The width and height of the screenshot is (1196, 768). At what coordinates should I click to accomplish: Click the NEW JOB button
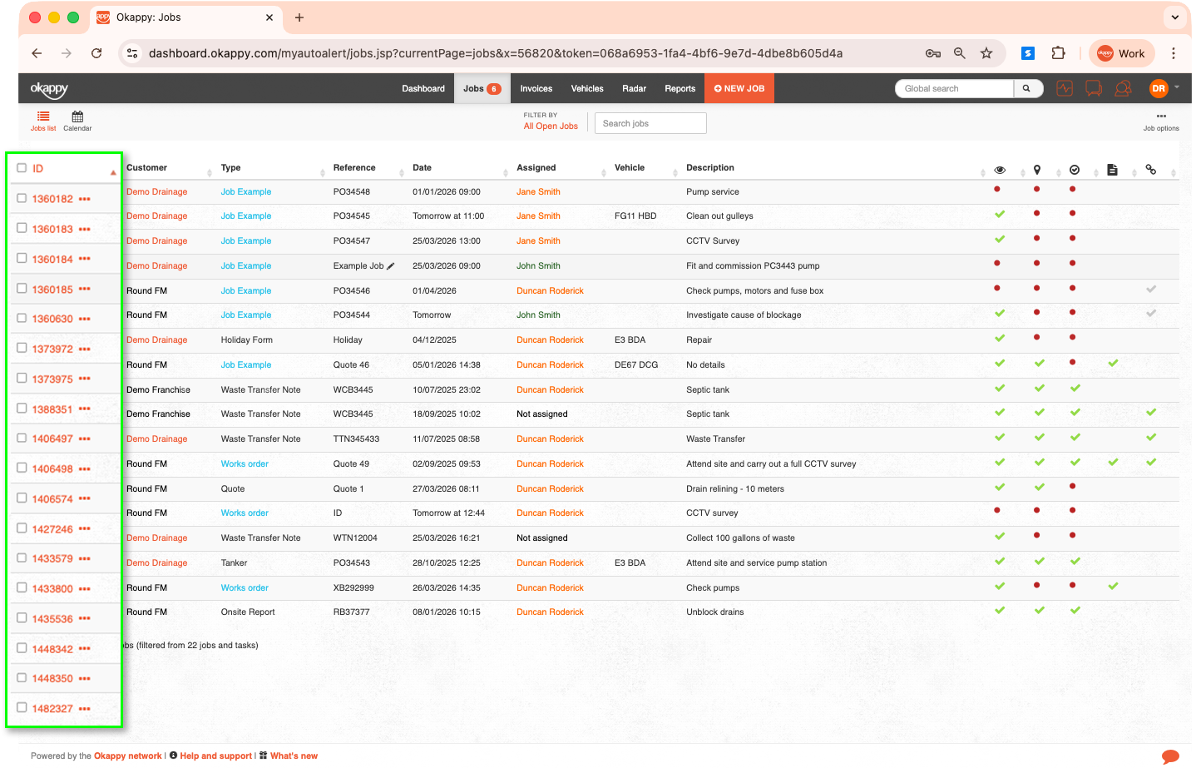coord(739,89)
